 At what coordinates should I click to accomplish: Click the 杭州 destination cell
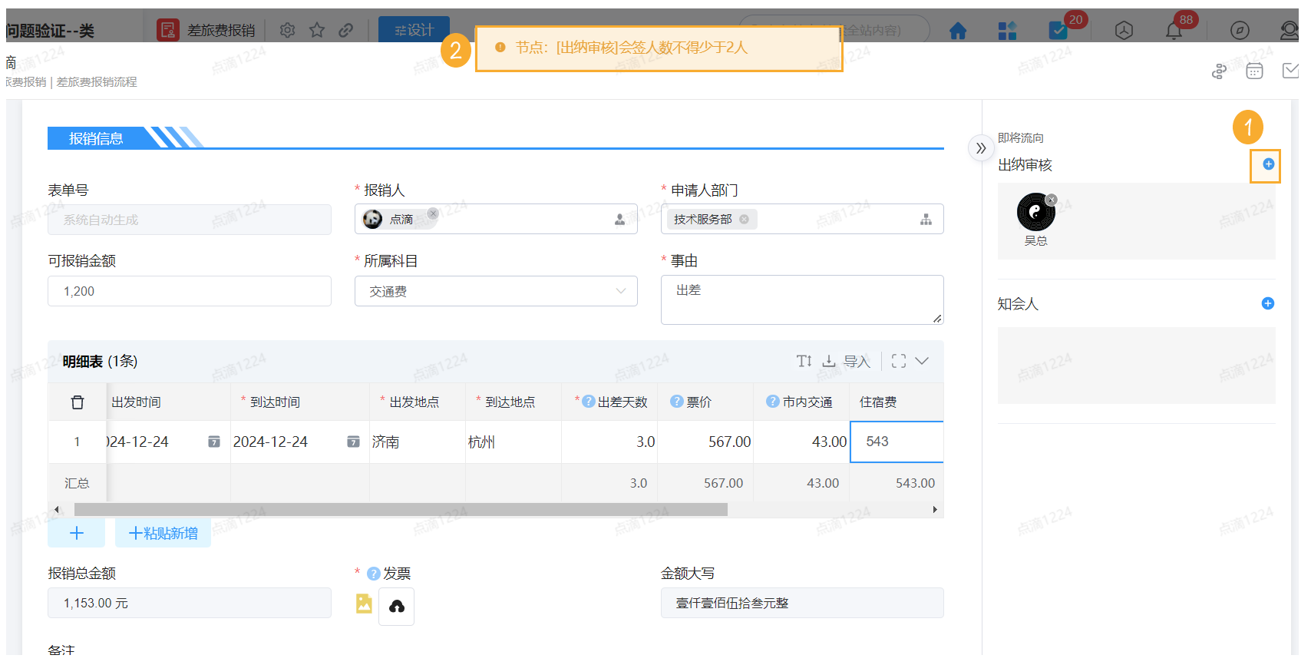point(513,442)
